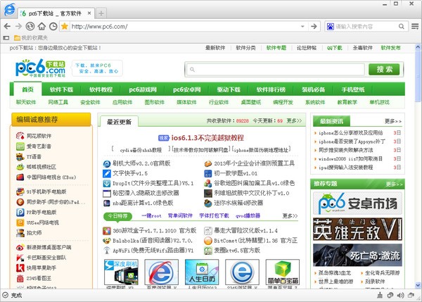Open the pc6 安卓市场 banner
This screenshot has height=302, width=422.
click(357, 203)
